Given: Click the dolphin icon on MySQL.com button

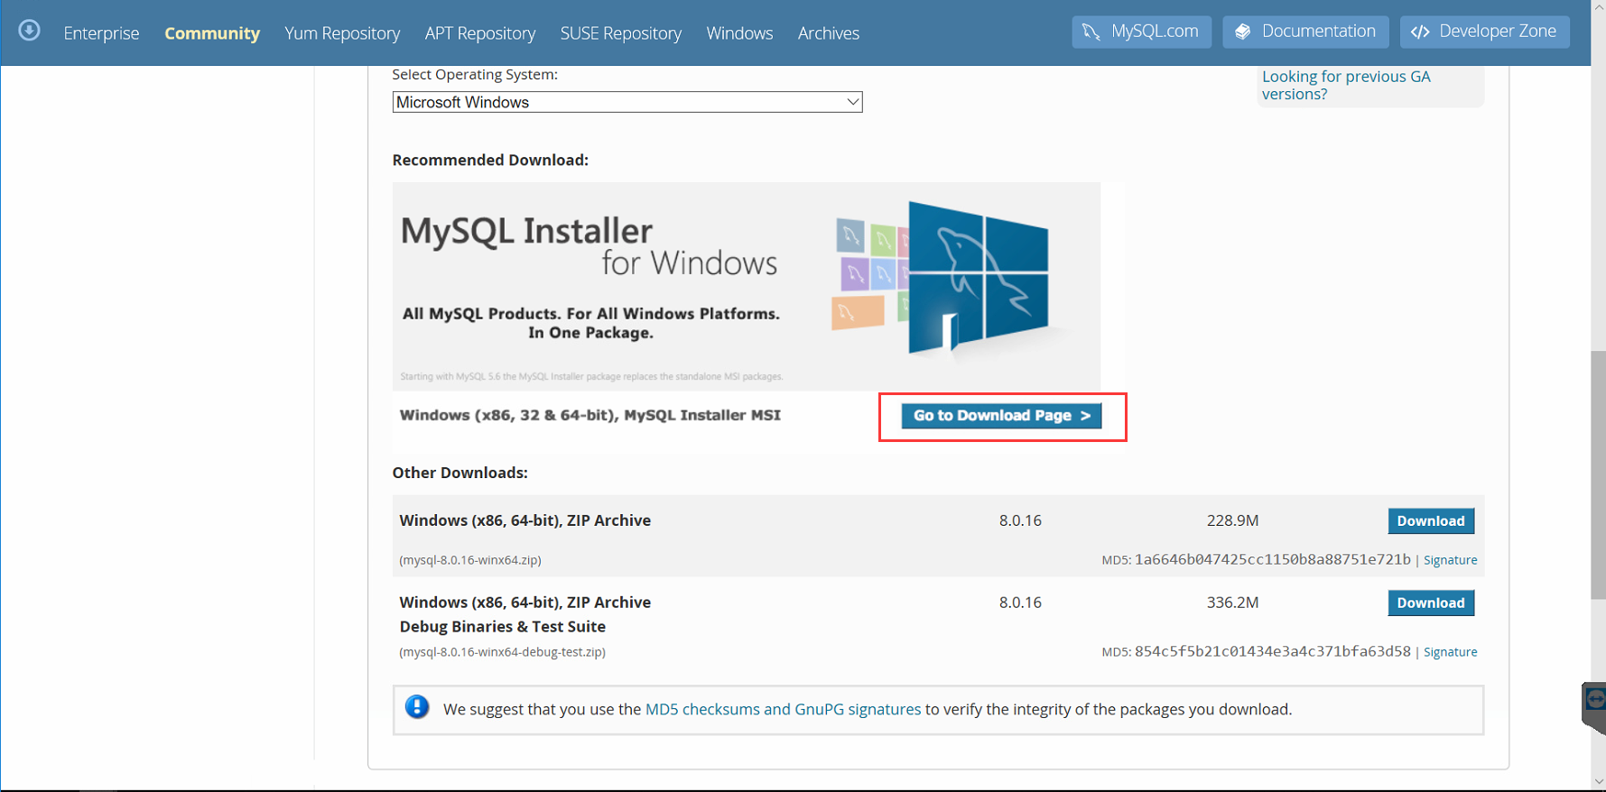Looking at the screenshot, I should click(x=1091, y=32).
